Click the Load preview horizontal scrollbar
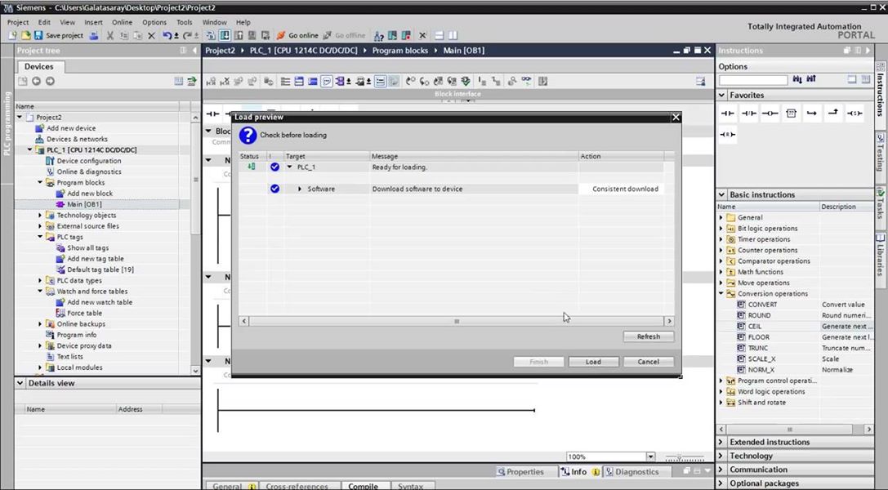Image resolution: width=888 pixels, height=490 pixels. pos(457,321)
